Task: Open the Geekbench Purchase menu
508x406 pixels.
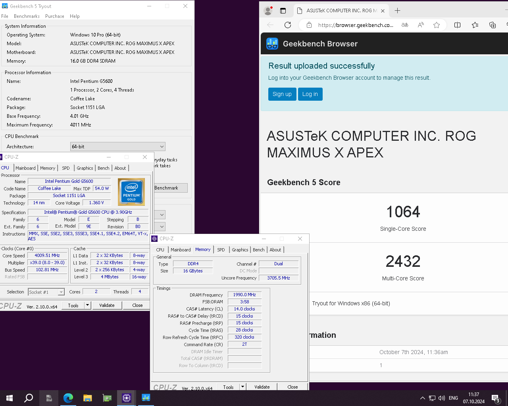Action: point(55,16)
